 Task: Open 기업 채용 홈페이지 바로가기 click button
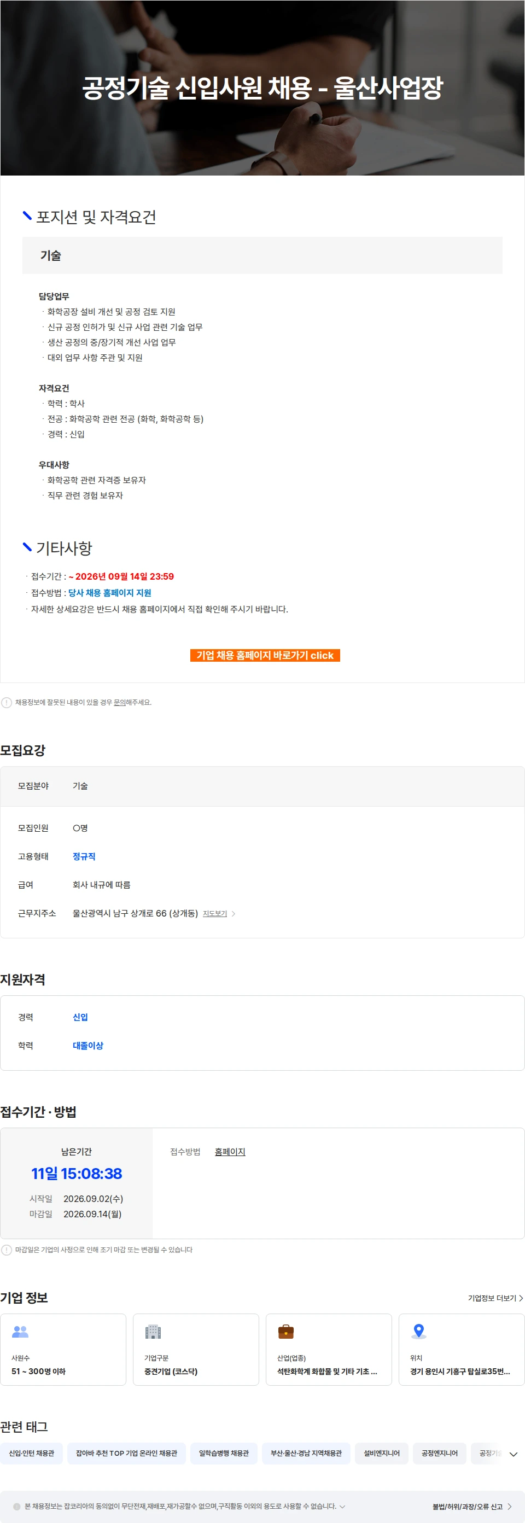click(265, 656)
